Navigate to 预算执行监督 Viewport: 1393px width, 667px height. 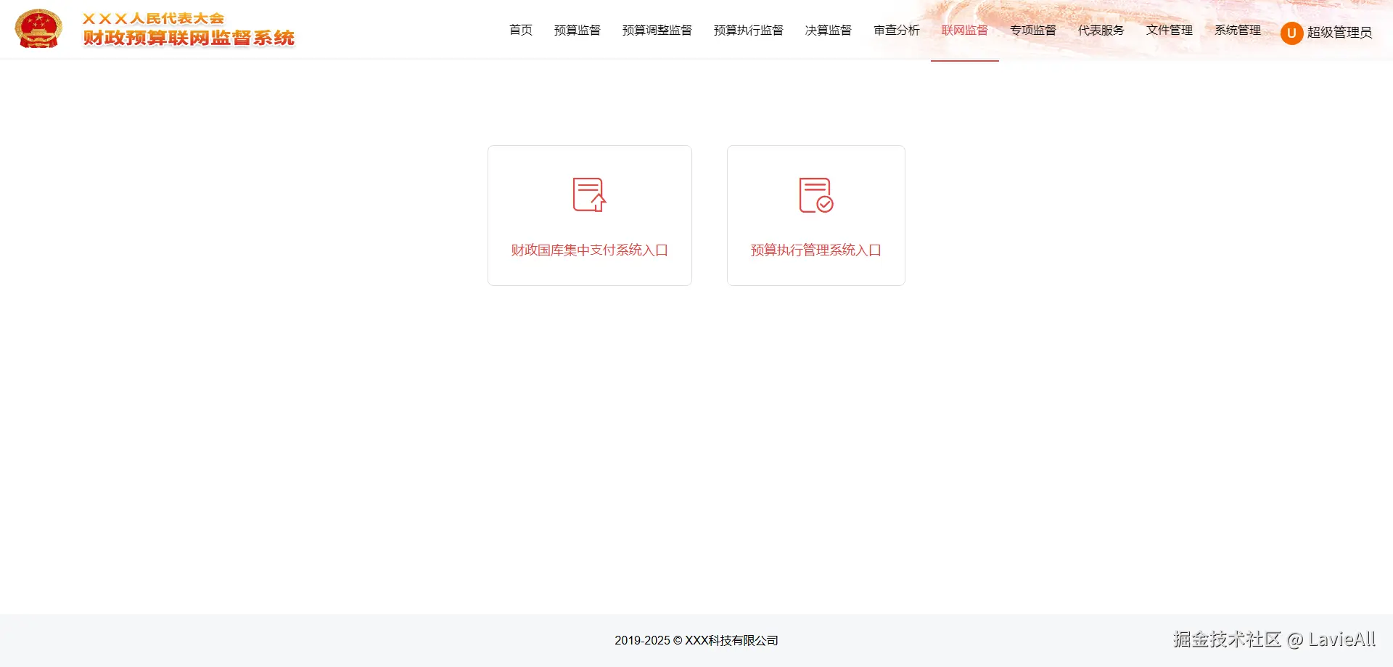click(x=749, y=30)
